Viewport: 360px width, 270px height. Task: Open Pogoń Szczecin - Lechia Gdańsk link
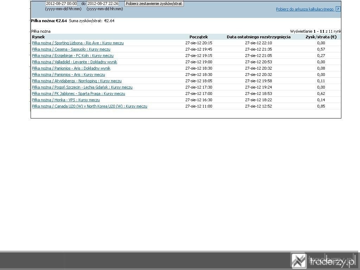(x=82, y=87)
